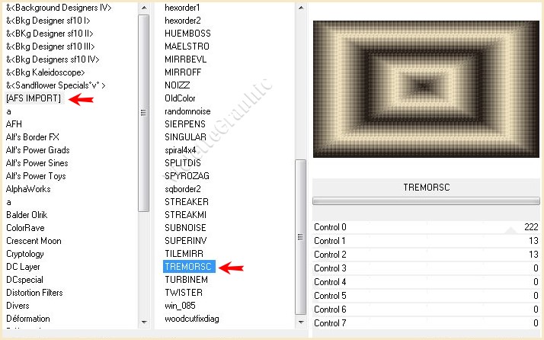Select the TREMORSC filter entry
Screen dimensions: 544x340
(x=189, y=267)
